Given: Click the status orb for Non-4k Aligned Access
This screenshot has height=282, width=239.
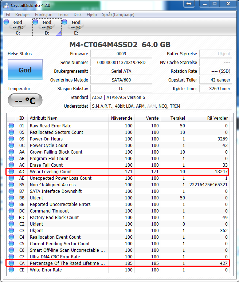Looking at the screenshot, I should (x=11, y=184).
